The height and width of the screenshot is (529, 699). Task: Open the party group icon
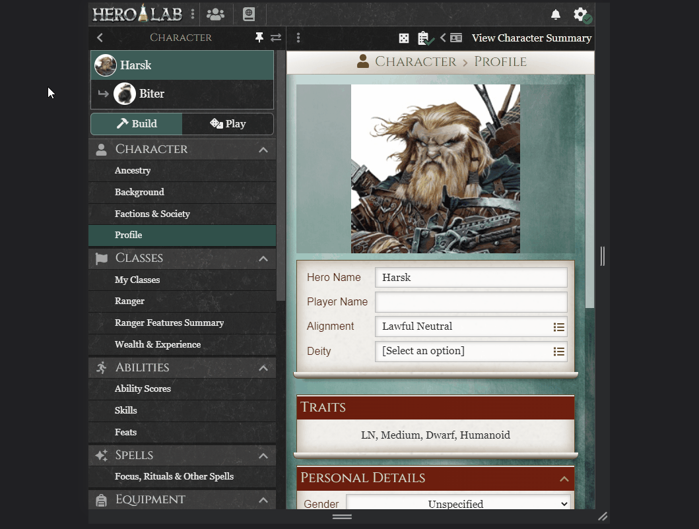coord(215,15)
